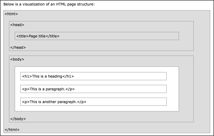Click the text 'This is a paragraph.'

47,89
